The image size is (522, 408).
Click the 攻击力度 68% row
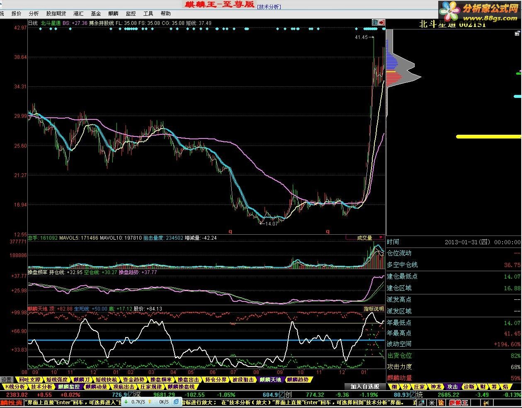click(x=454, y=367)
